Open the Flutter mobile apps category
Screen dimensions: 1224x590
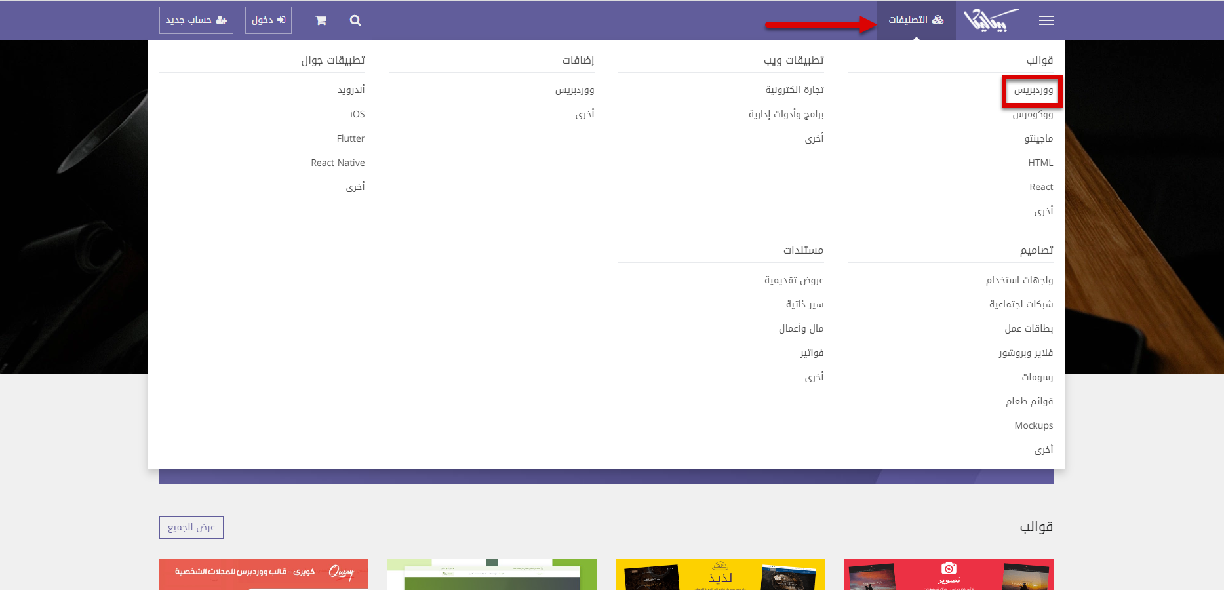click(351, 138)
